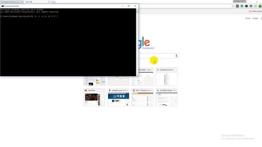The height and width of the screenshot is (147, 262).
Task: Click the Command Prompt title bar icon
Action: (x=2, y=6)
